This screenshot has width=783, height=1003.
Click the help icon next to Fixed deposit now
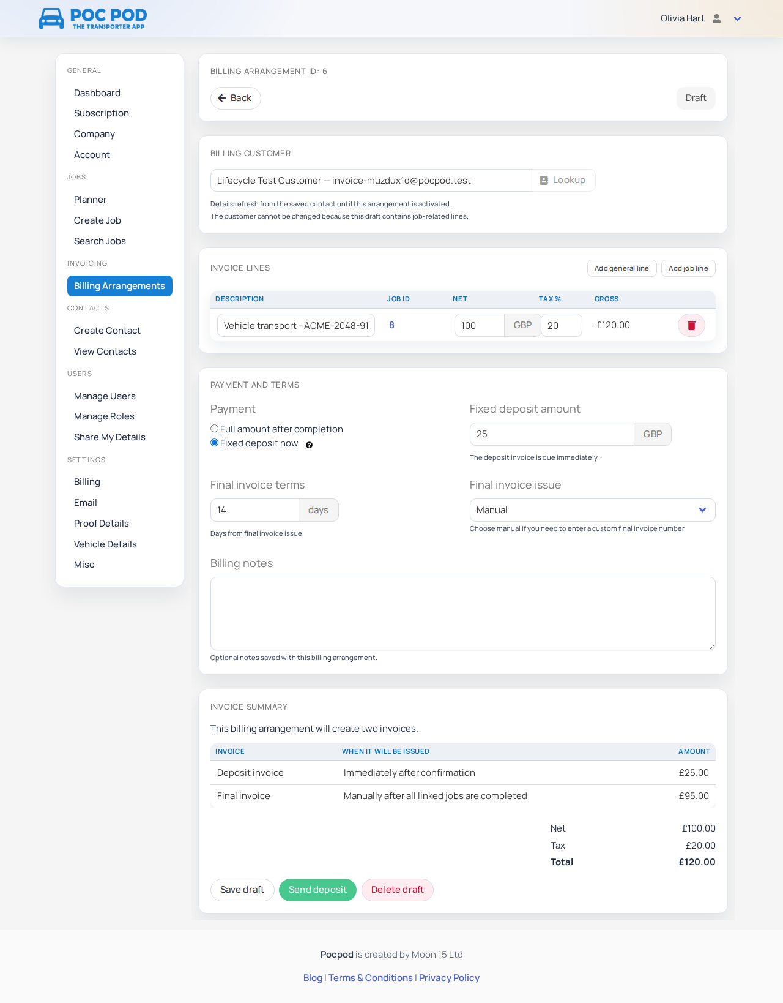click(x=309, y=445)
